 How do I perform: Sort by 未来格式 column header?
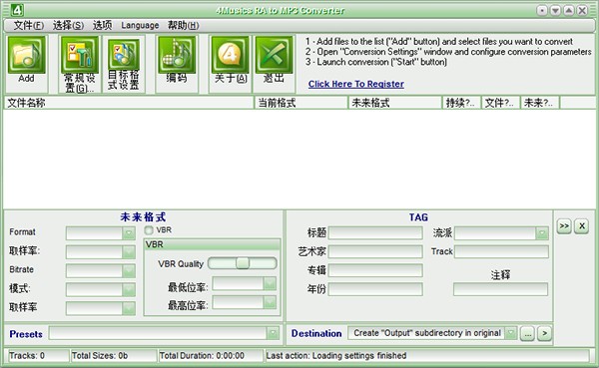[395, 103]
